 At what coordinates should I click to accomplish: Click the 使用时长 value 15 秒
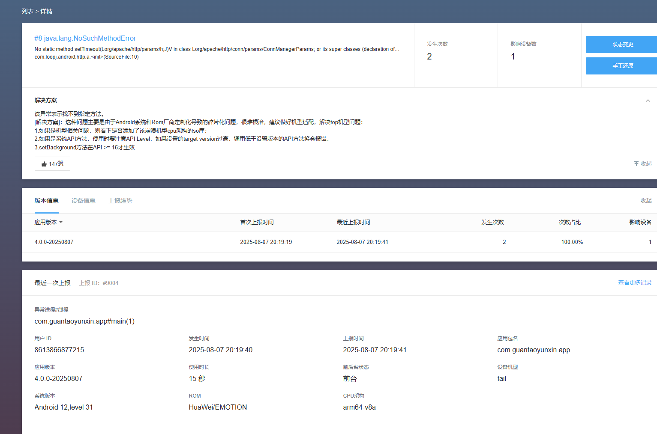point(197,379)
